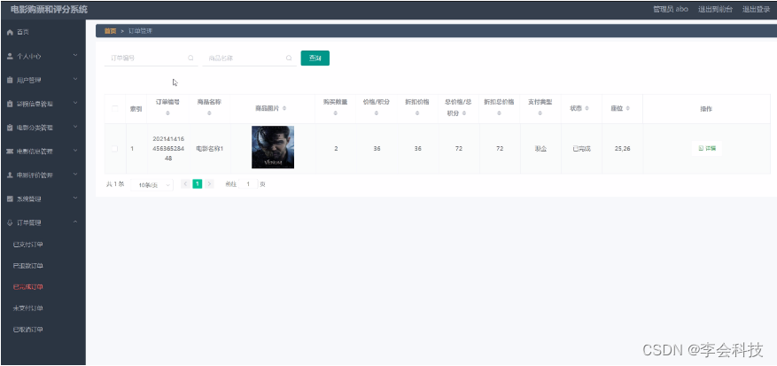Expand 用户管理 menu chevron

click(x=75, y=80)
